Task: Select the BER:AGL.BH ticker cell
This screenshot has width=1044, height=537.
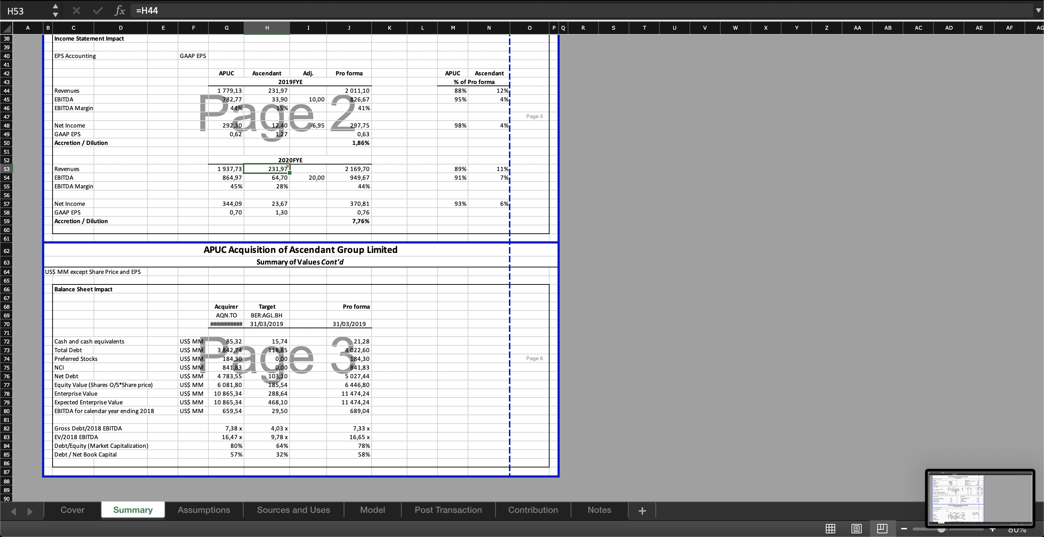Action: click(x=267, y=315)
